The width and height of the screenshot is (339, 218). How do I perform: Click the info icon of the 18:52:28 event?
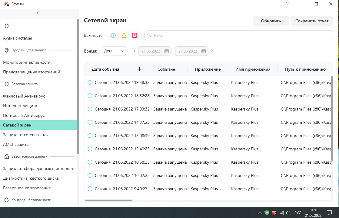pos(90,96)
